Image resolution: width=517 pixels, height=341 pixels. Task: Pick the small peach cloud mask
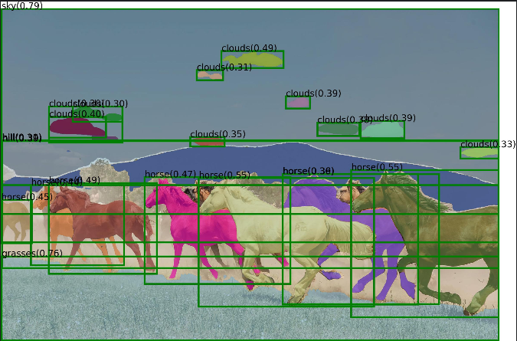coord(210,76)
